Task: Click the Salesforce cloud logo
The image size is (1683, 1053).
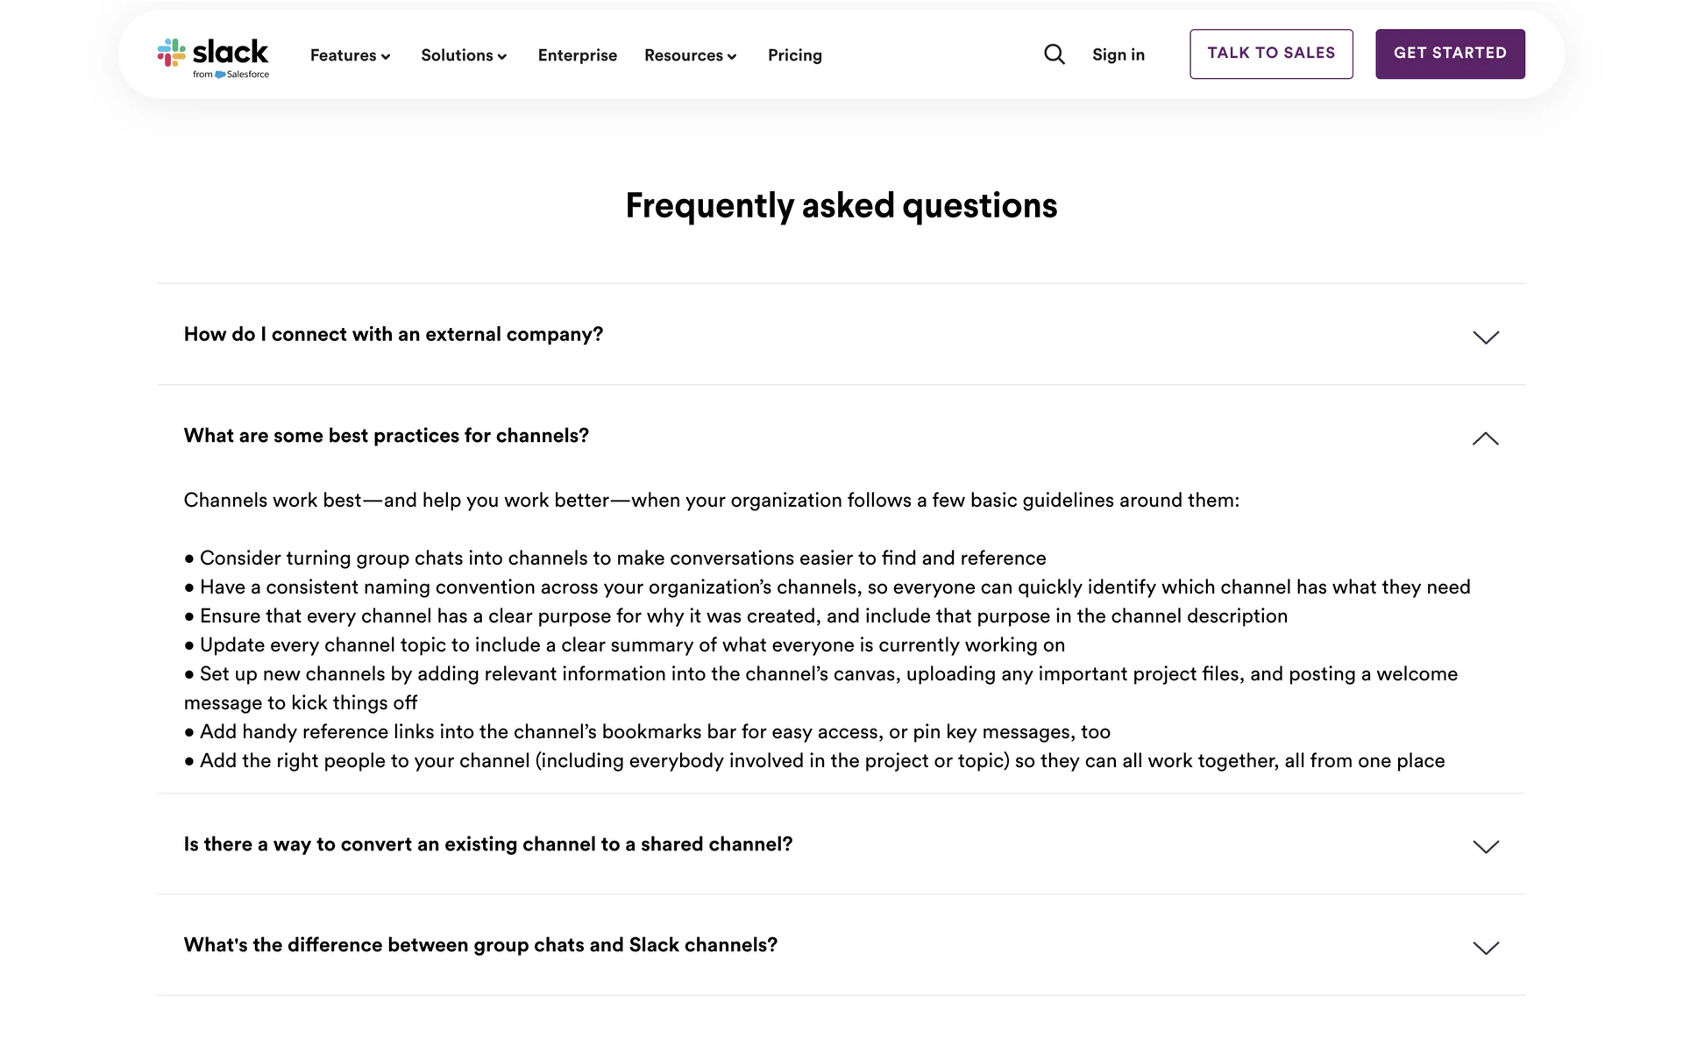Action: click(220, 75)
